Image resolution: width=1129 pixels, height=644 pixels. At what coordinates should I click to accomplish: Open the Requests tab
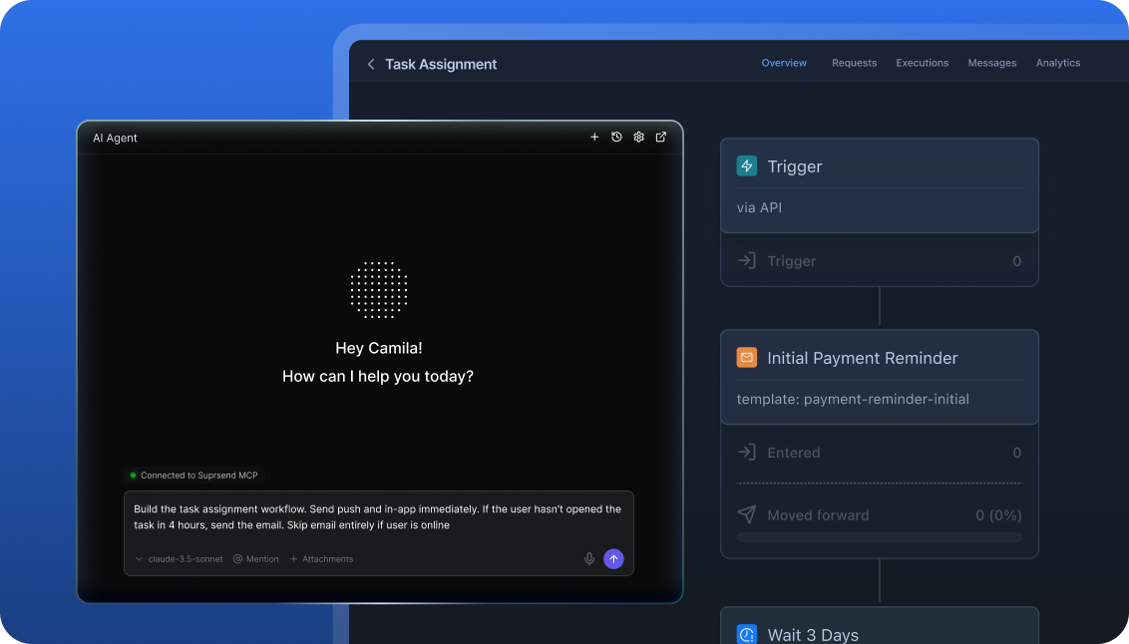[x=854, y=64]
